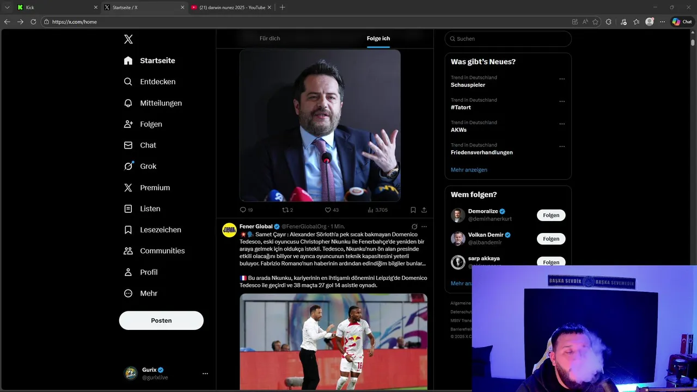Open Profil in the sidebar
Viewport: 697px width, 392px height.
(140, 272)
